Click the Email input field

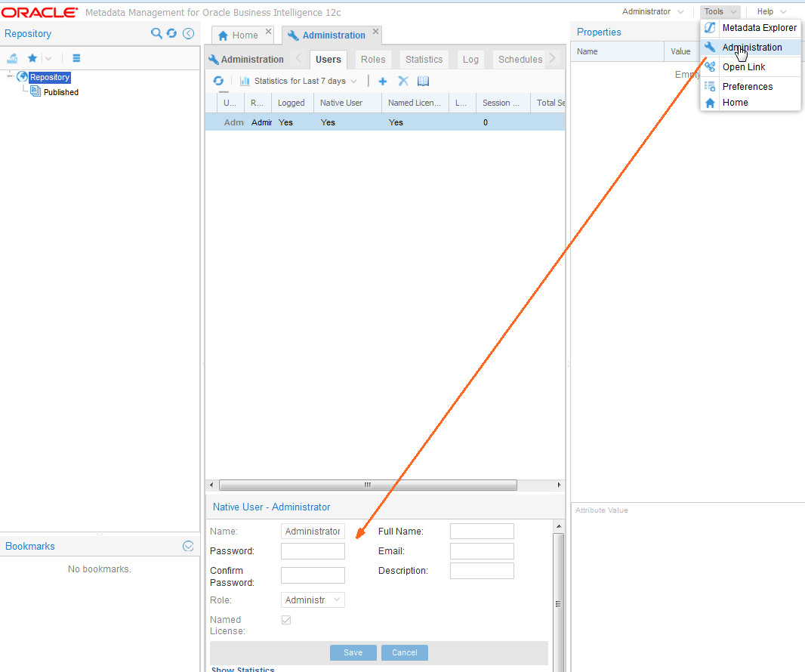[482, 551]
